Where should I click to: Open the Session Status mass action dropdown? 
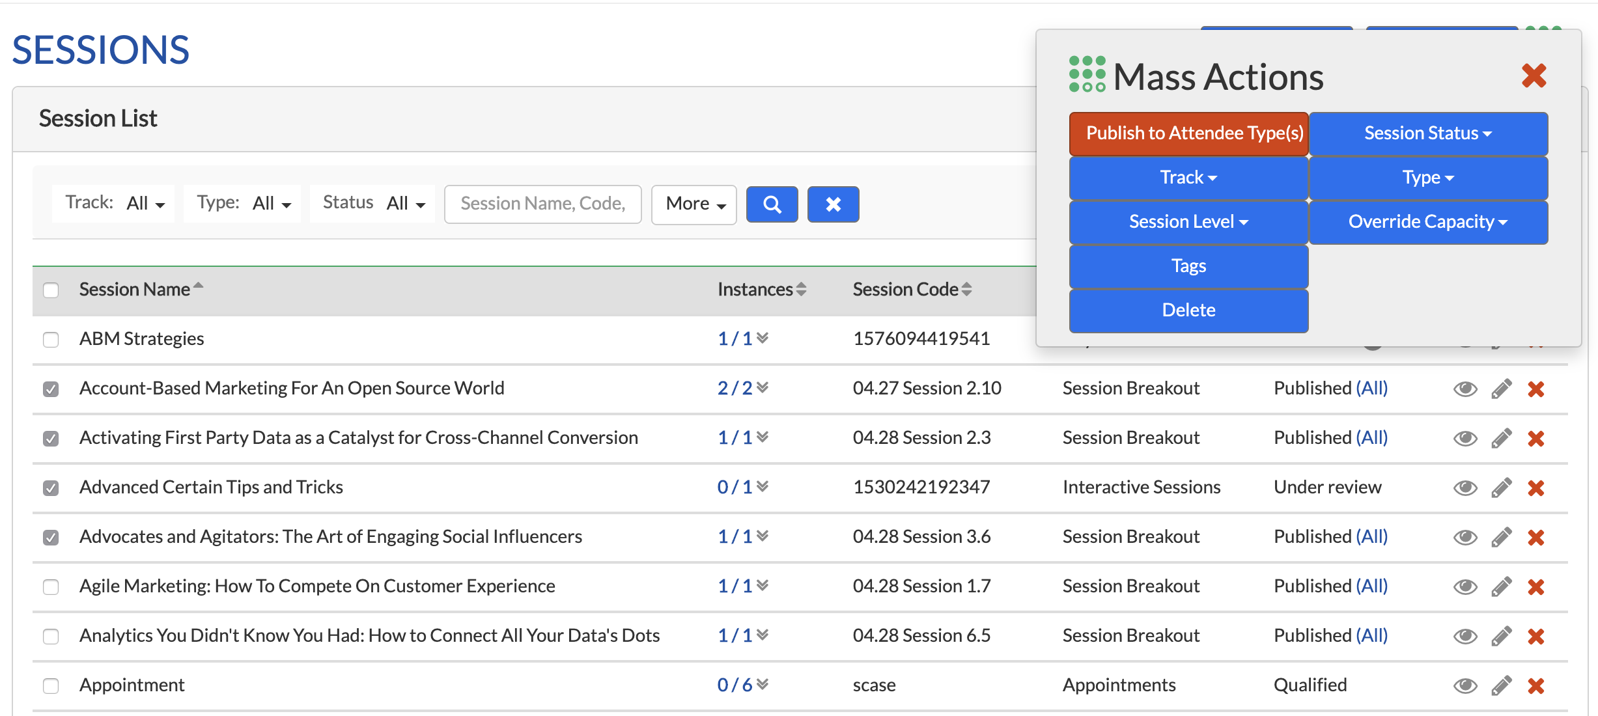point(1428,133)
